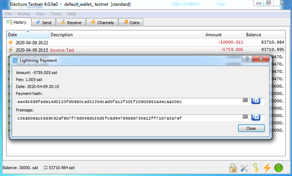The height and width of the screenshot is (176, 292).
Task: Click the lightning bolt status bar icon
Action: coord(267,168)
